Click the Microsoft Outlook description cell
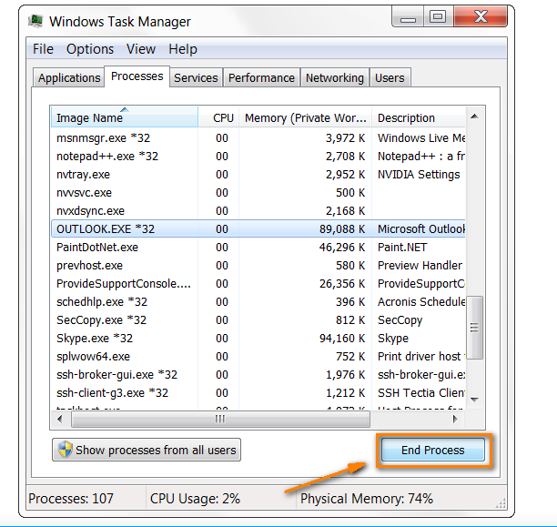The width and height of the screenshot is (557, 527). pos(421,228)
